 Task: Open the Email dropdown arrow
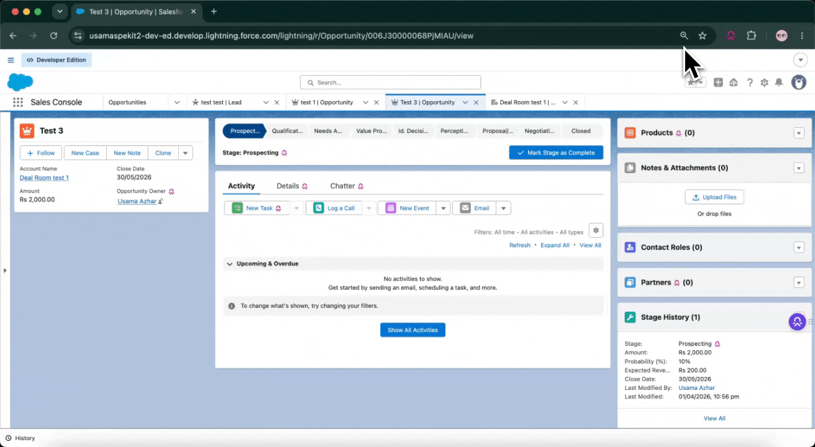pos(504,209)
